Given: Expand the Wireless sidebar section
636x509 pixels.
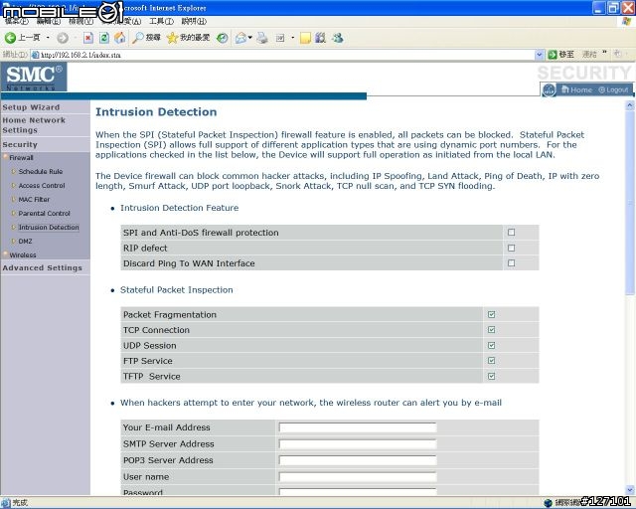Looking at the screenshot, I should (x=23, y=254).
